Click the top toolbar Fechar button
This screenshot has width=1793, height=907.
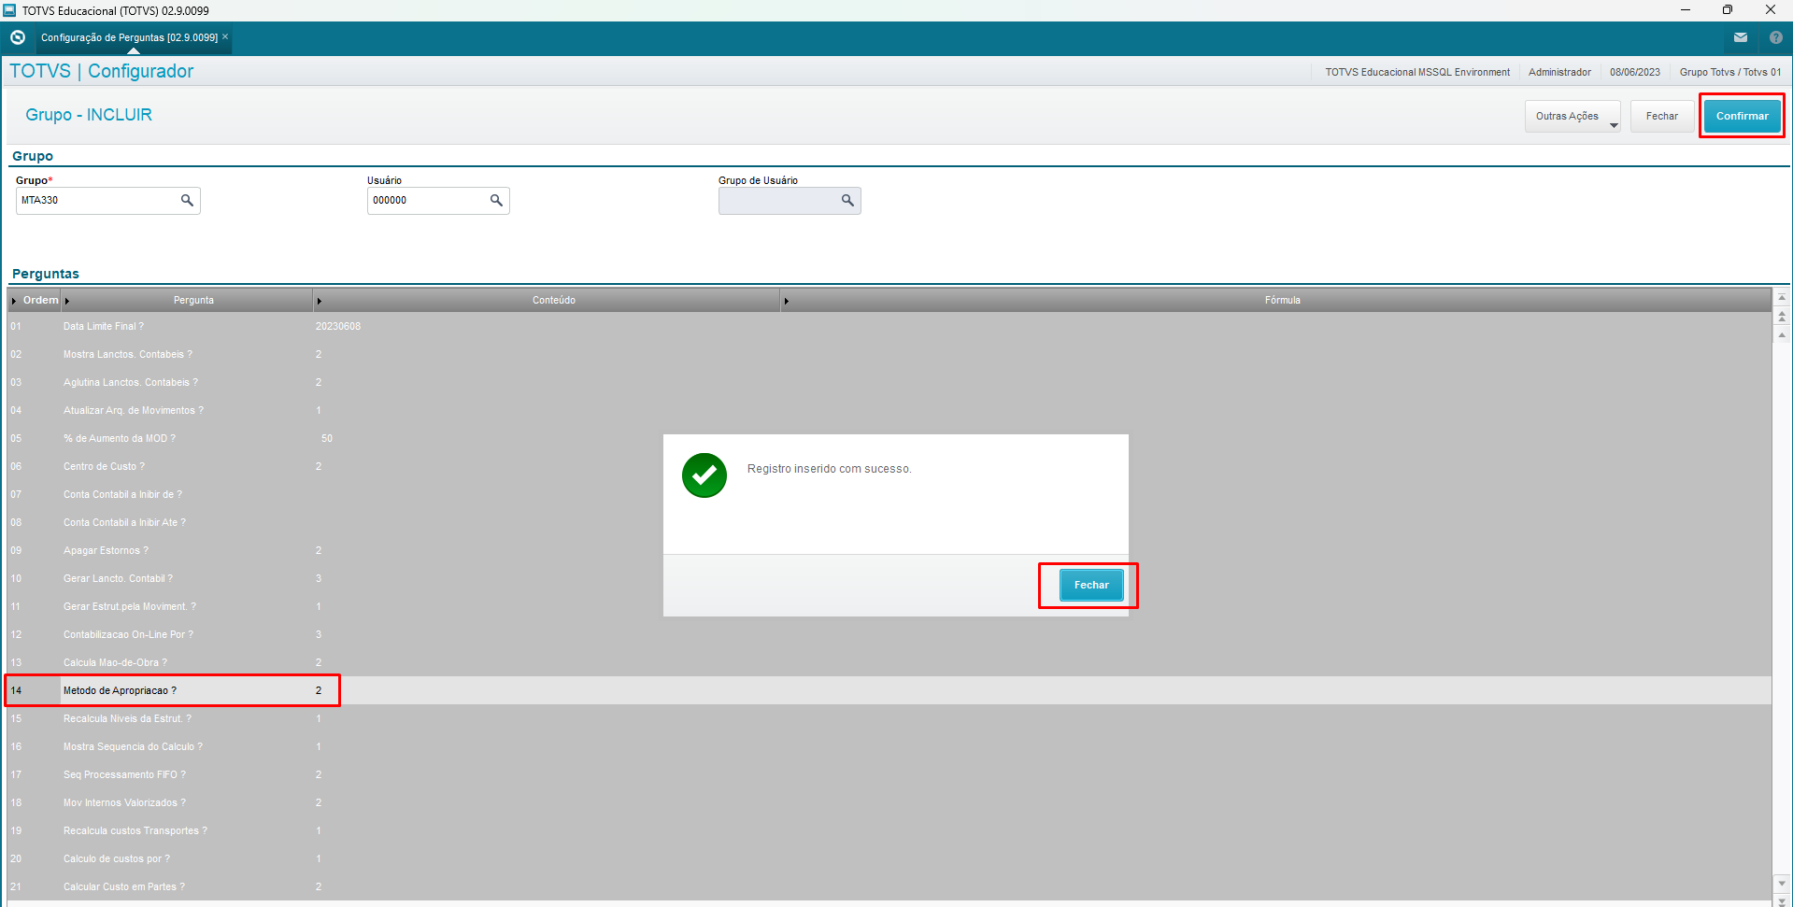[x=1661, y=117]
